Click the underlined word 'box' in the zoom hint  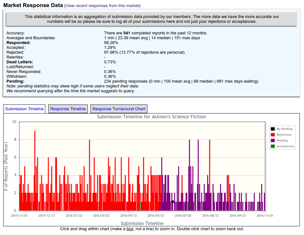pos(130,229)
